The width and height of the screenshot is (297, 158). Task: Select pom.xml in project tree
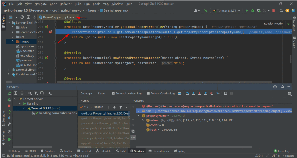26,60
